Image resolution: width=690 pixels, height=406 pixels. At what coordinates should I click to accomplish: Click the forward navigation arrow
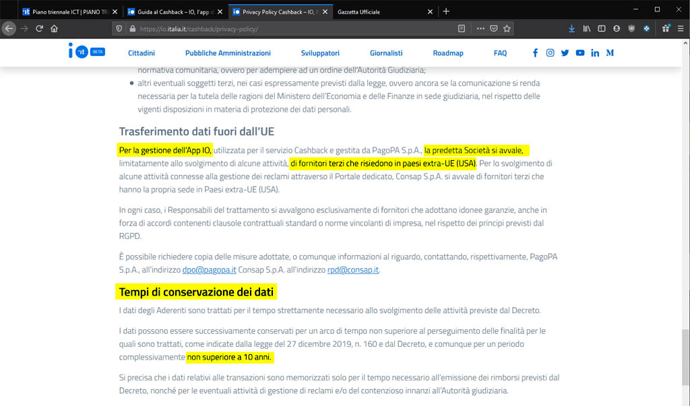pos(24,28)
